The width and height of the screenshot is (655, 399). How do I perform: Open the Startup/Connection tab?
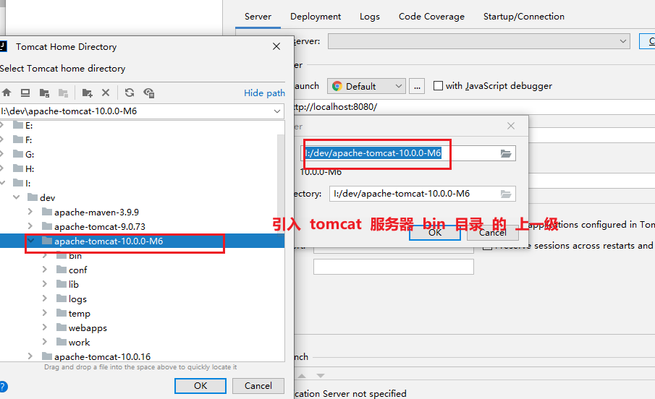(x=524, y=17)
